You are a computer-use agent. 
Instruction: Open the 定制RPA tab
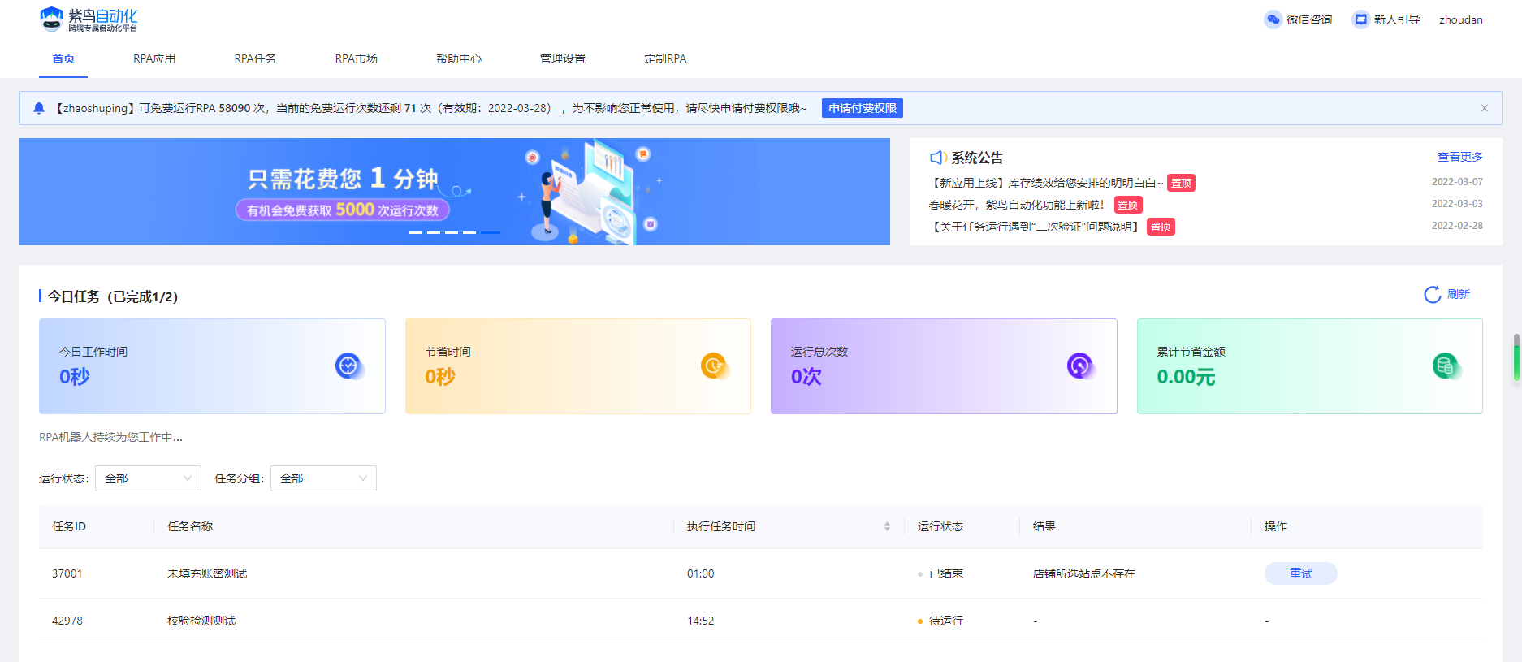click(665, 58)
